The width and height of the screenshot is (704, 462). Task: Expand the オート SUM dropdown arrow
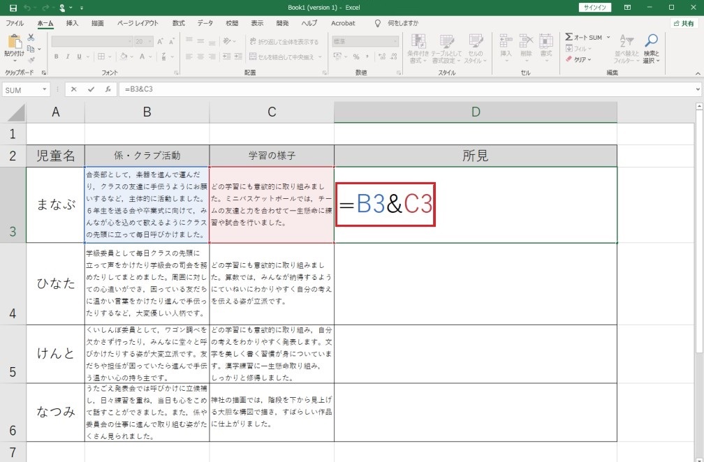[608, 37]
